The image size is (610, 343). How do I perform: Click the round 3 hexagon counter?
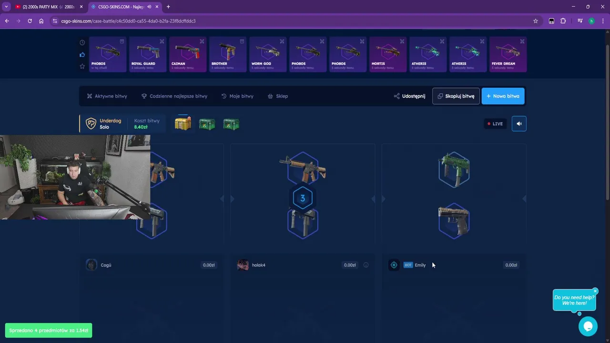[x=303, y=198]
